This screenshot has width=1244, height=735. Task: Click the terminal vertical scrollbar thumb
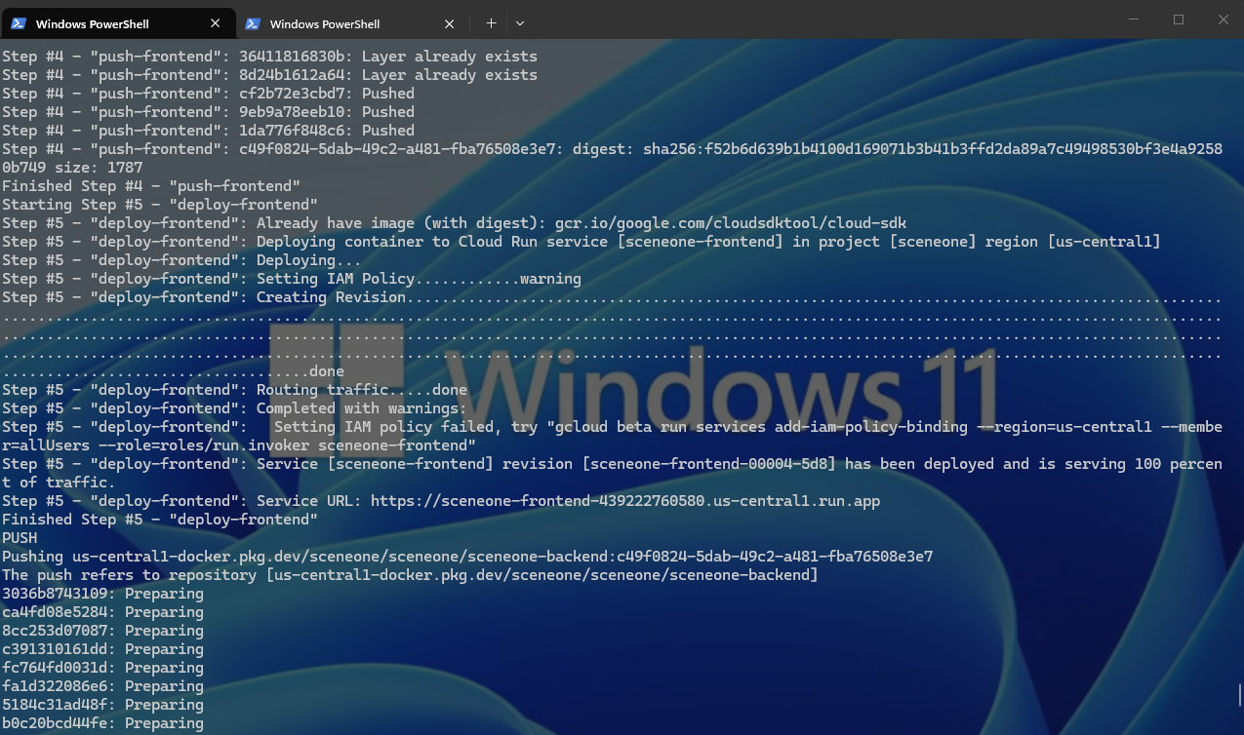click(x=1240, y=696)
